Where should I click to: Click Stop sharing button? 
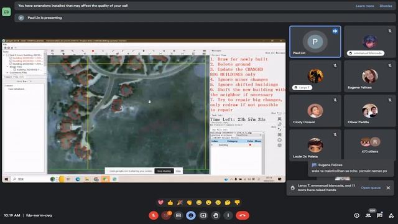[x=164, y=171]
